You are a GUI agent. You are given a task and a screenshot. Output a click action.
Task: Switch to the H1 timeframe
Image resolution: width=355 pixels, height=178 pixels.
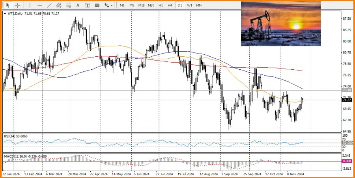coord(161,5)
